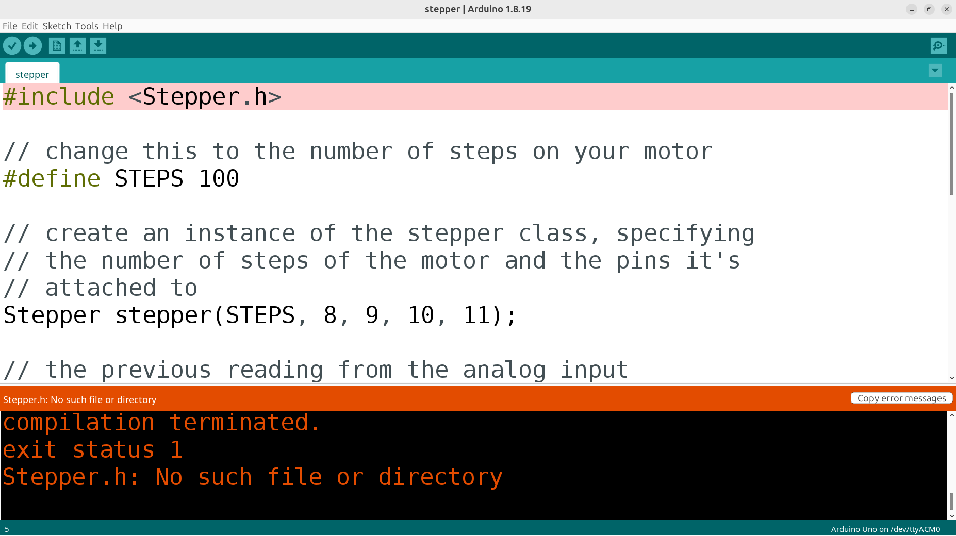Open the Serial Monitor icon

[938, 46]
